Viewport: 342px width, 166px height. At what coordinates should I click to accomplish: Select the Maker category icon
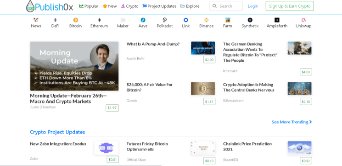[x=123, y=20]
